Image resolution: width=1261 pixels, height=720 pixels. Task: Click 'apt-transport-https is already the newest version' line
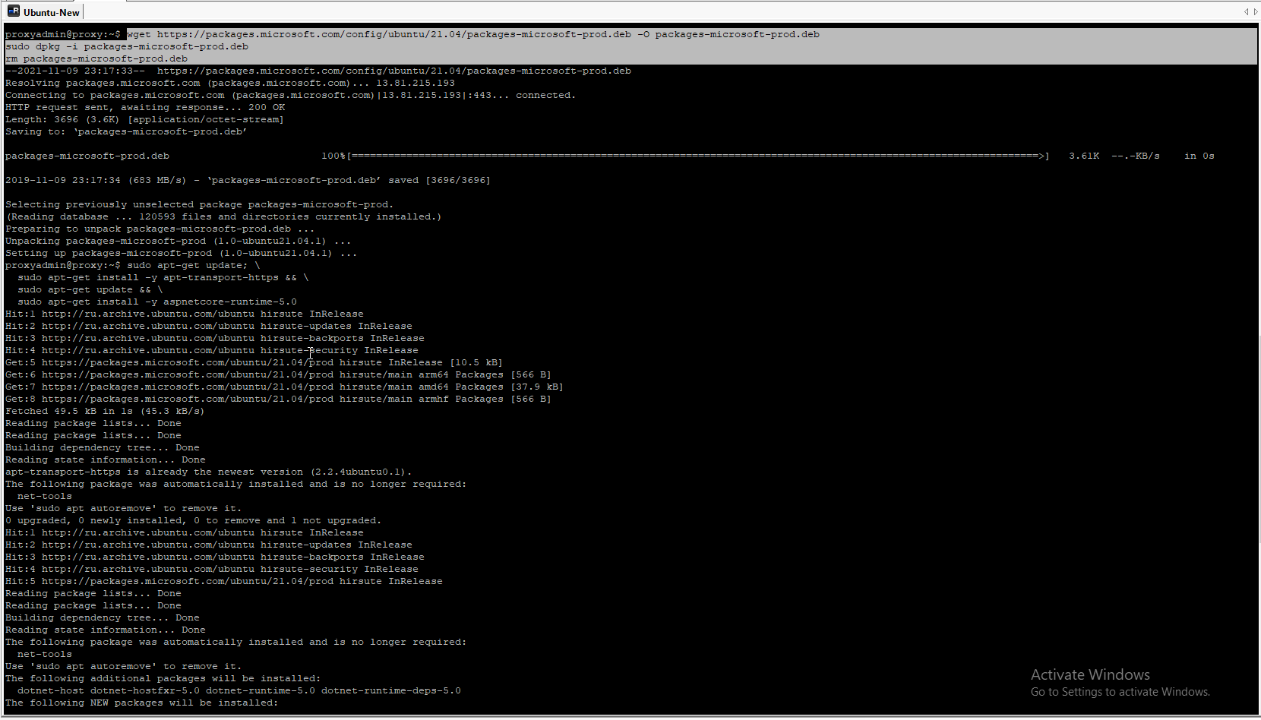point(208,472)
